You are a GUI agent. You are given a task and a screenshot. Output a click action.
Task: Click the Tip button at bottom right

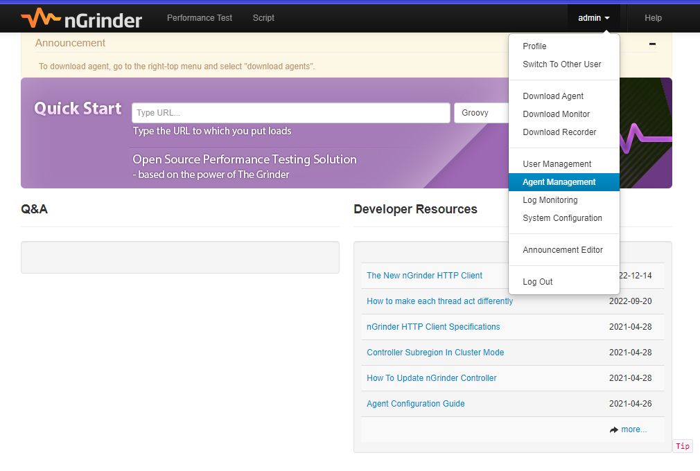coord(683,446)
